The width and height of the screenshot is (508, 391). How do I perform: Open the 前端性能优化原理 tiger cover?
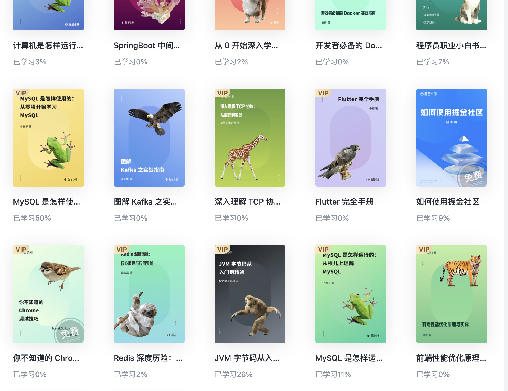point(452,294)
